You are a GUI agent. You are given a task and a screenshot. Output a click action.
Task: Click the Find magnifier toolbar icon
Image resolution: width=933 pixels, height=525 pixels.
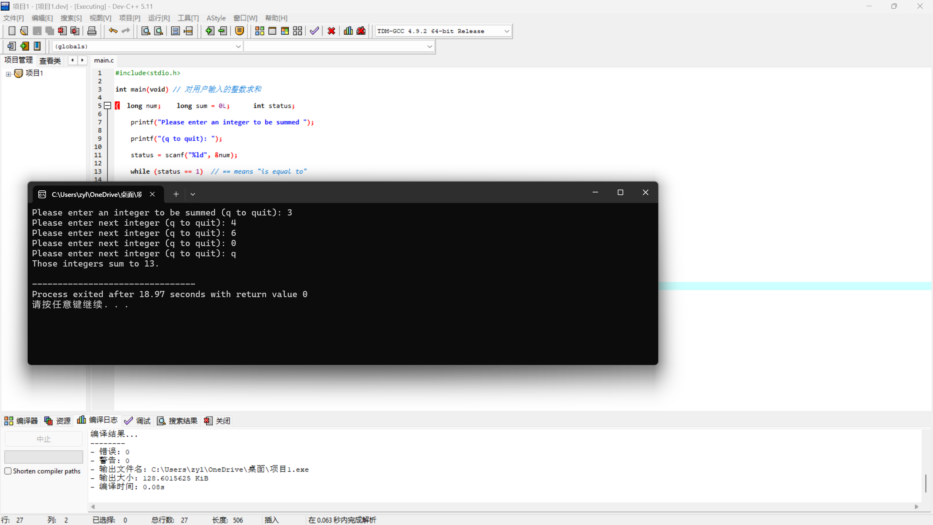146,31
